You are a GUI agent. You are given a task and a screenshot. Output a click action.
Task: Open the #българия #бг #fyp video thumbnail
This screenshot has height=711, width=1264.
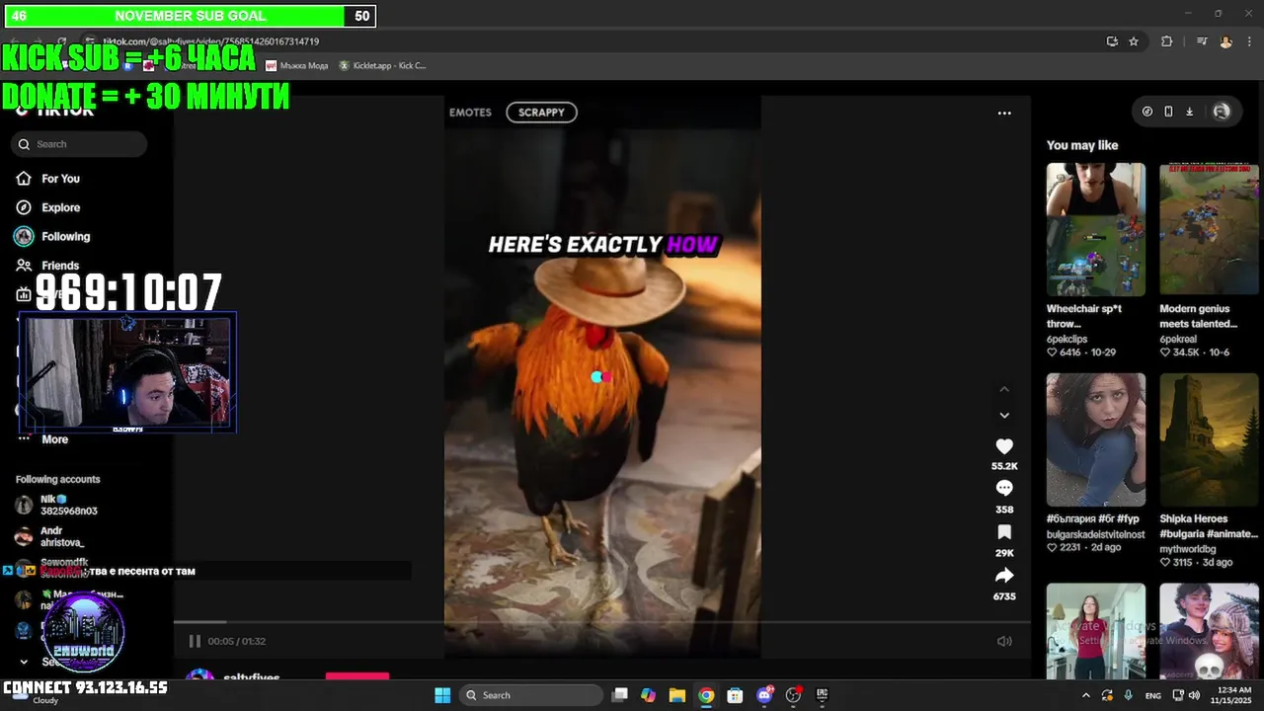(1096, 439)
